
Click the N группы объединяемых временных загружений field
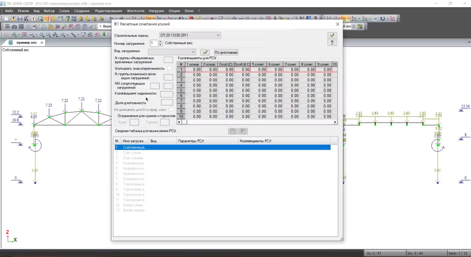[x=168, y=60]
